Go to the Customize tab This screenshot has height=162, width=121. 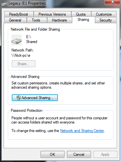click(104, 14)
